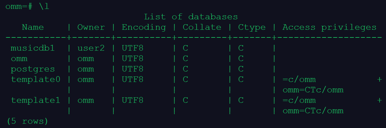The width and height of the screenshot is (386, 128).
Task: Select the musicdb1 database name
Action: [33, 48]
